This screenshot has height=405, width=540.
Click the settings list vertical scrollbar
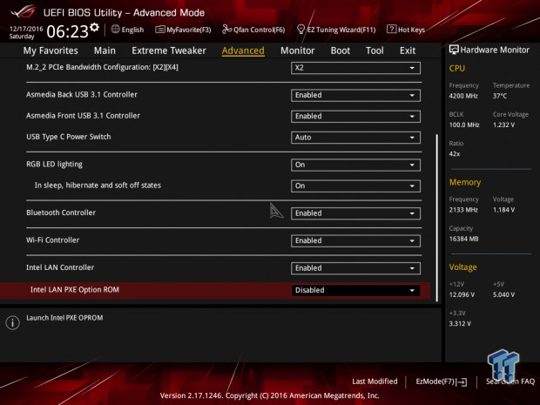[437, 218]
